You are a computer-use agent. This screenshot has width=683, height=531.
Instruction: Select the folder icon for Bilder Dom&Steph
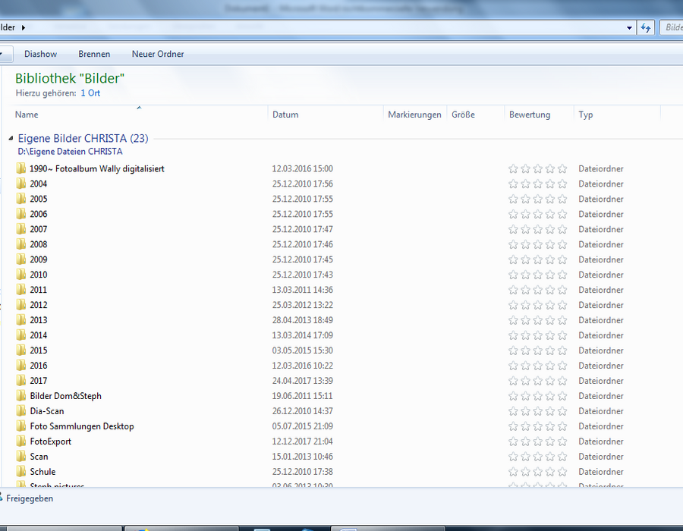pyautogui.click(x=21, y=395)
